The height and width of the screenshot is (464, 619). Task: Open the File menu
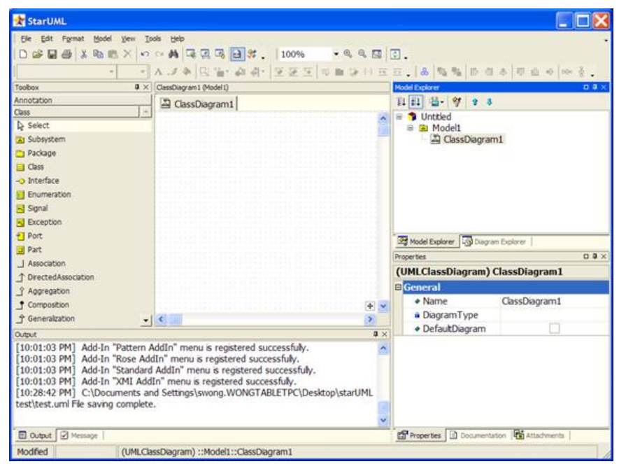coord(26,38)
